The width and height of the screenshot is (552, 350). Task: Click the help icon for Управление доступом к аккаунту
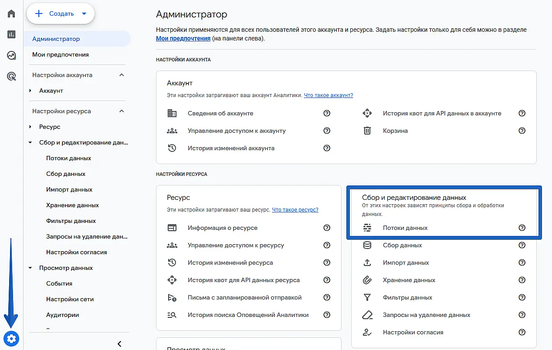pos(327,131)
